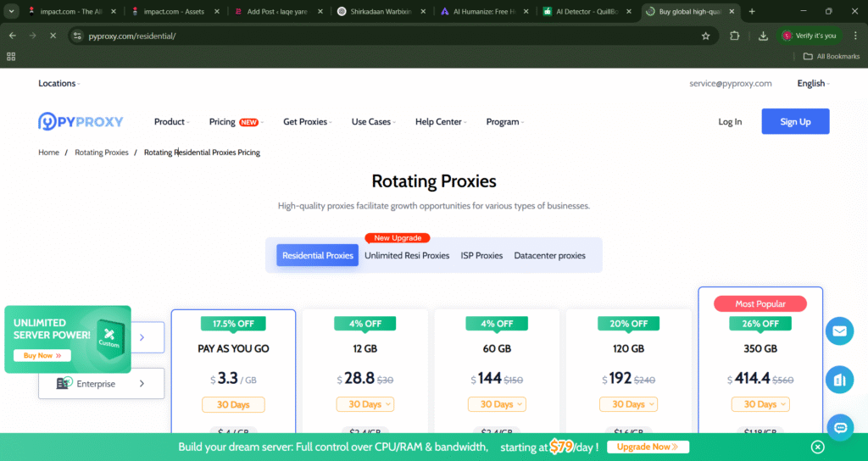Switch to the Add Post tab
This screenshot has height=461, width=868.
tap(275, 11)
